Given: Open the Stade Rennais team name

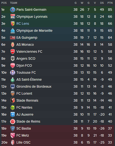Looking at the screenshot, I should (27, 101).
